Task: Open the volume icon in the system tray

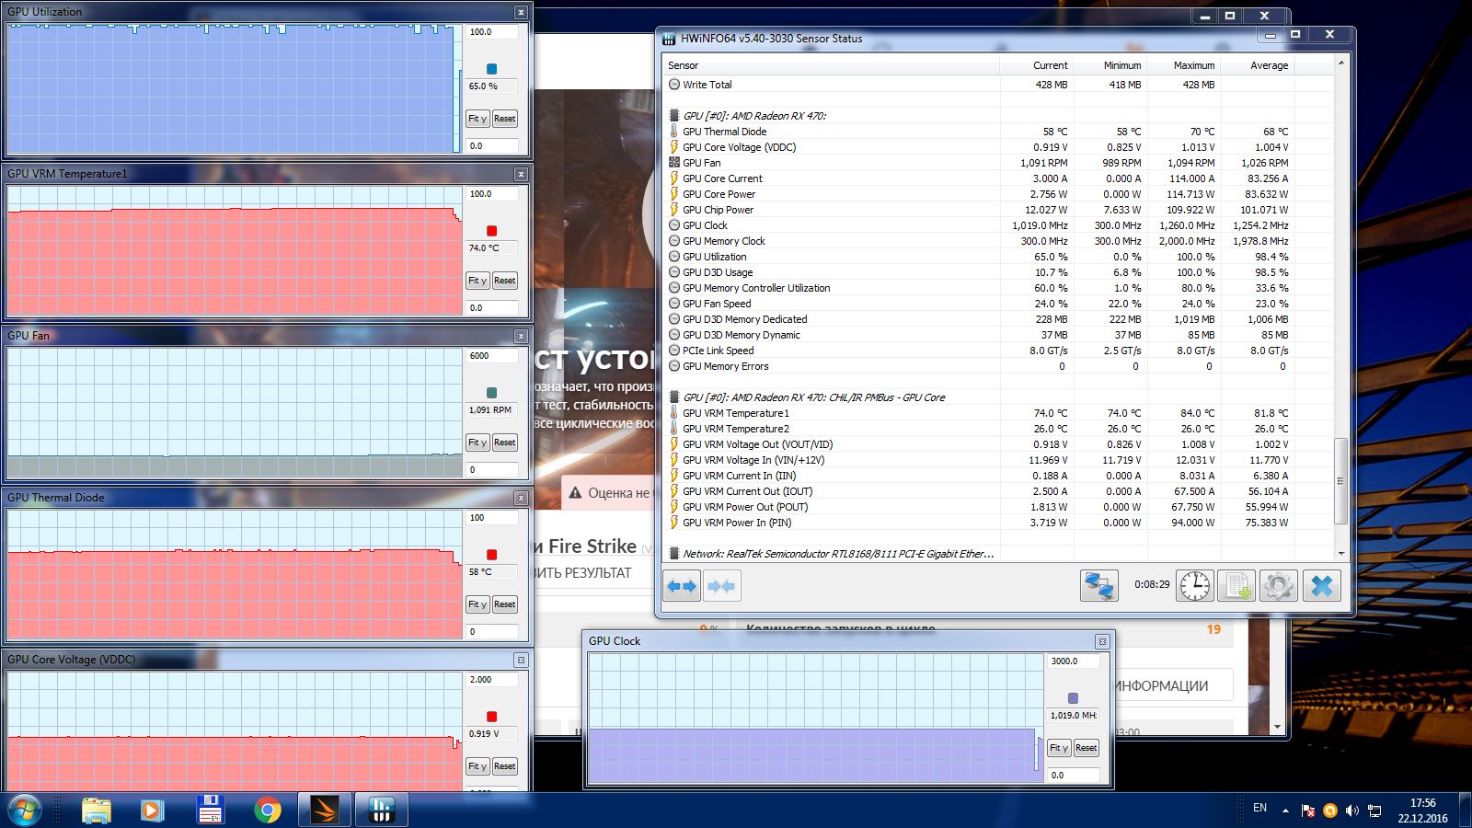Action: coord(1351,811)
